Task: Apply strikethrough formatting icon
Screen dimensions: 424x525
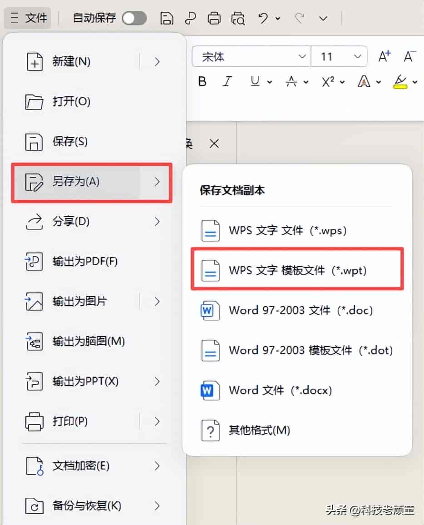Action: click(291, 81)
